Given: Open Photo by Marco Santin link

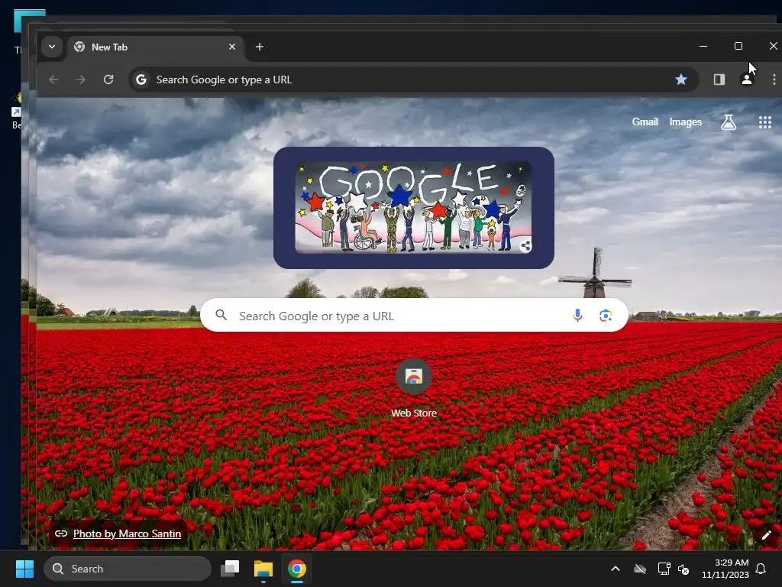Looking at the screenshot, I should [127, 533].
